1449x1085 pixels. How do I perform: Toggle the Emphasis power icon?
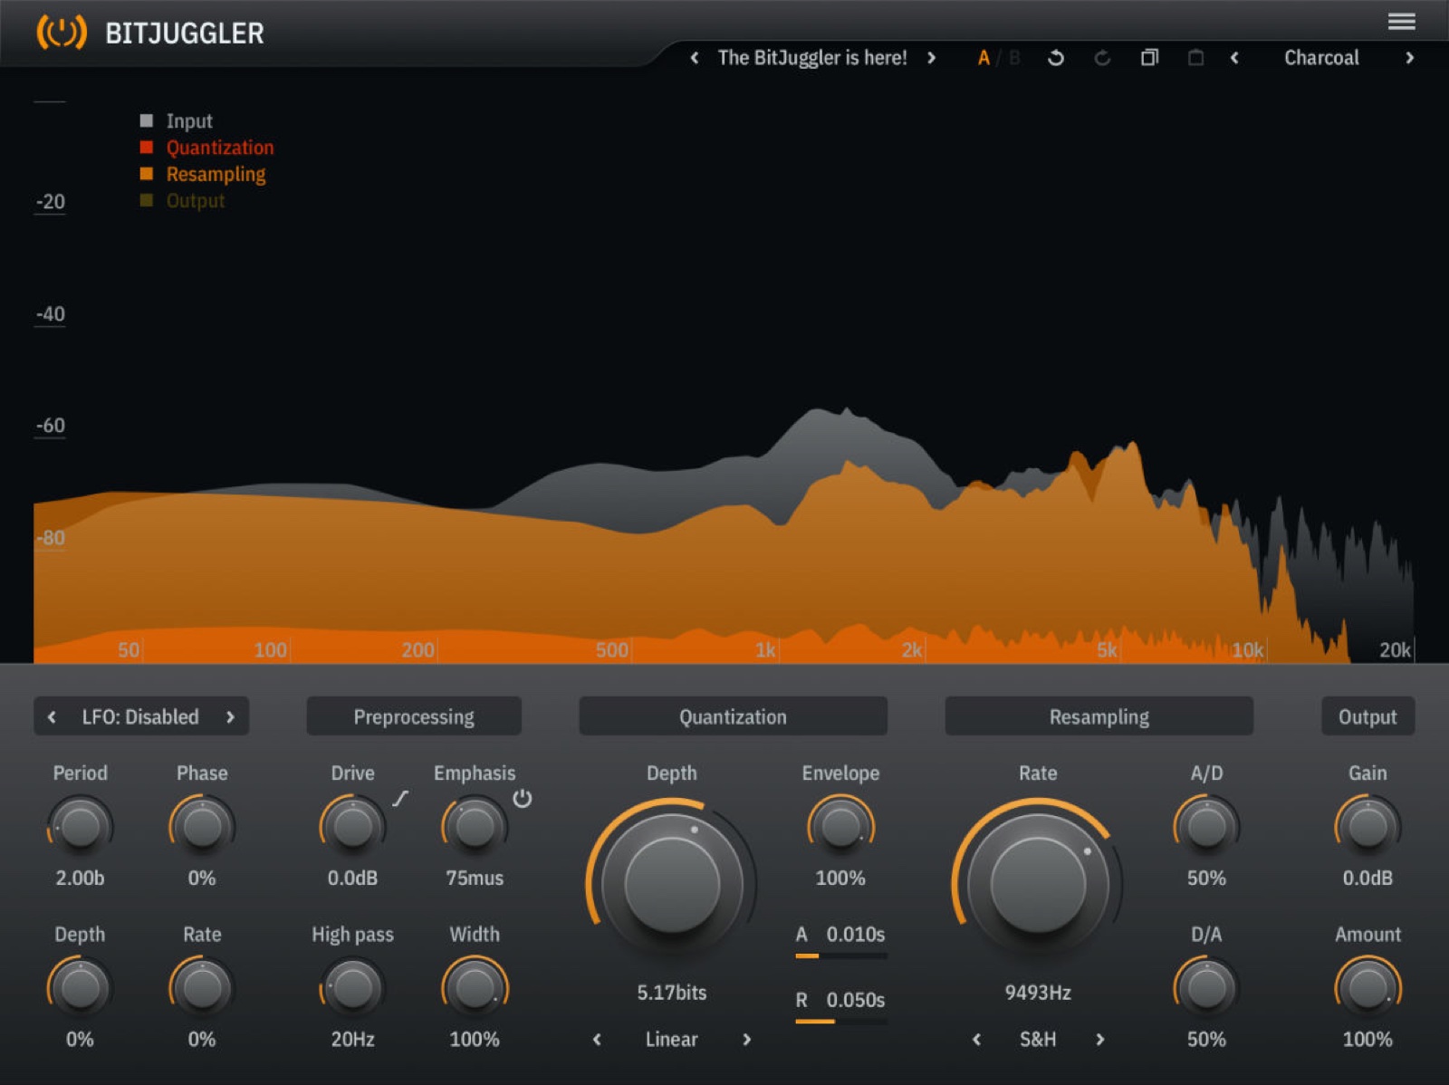click(x=523, y=798)
